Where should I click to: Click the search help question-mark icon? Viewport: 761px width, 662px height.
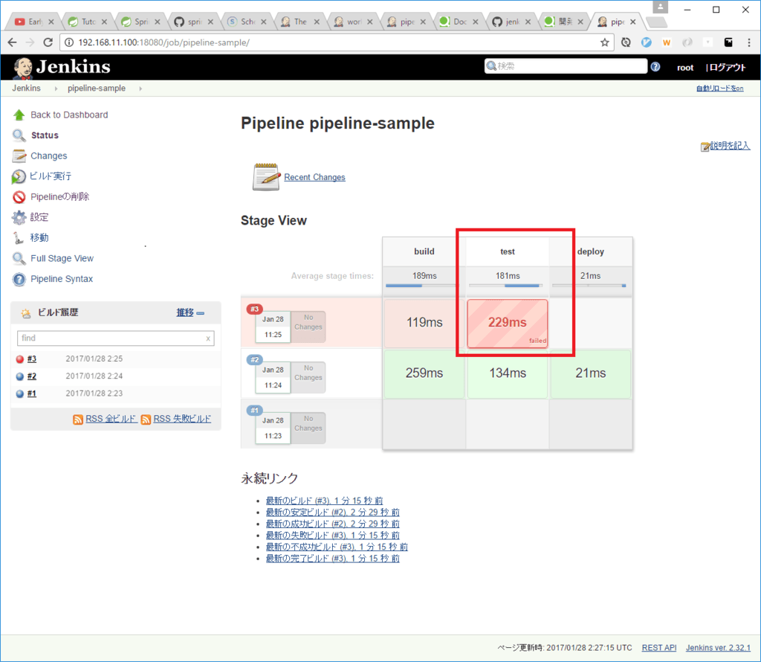pyautogui.click(x=655, y=67)
